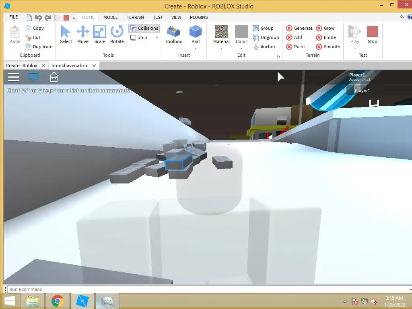412x309 pixels.
Task: Anchor the selected part
Action: click(264, 47)
